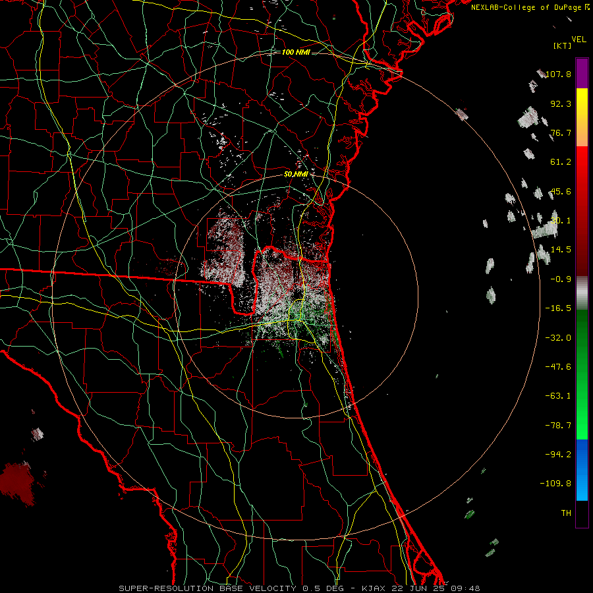Select the -16.5 legend value
Screen dimensions: 593x593
[x=558, y=308]
